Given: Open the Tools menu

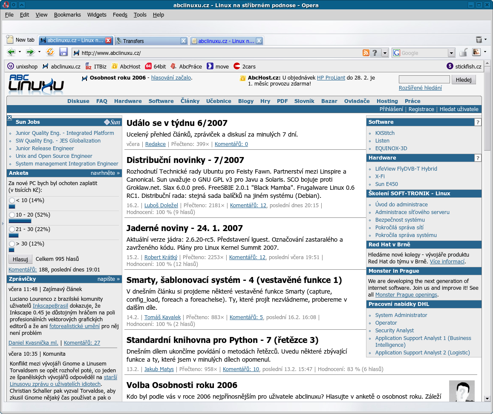Looking at the screenshot, I should point(140,15).
